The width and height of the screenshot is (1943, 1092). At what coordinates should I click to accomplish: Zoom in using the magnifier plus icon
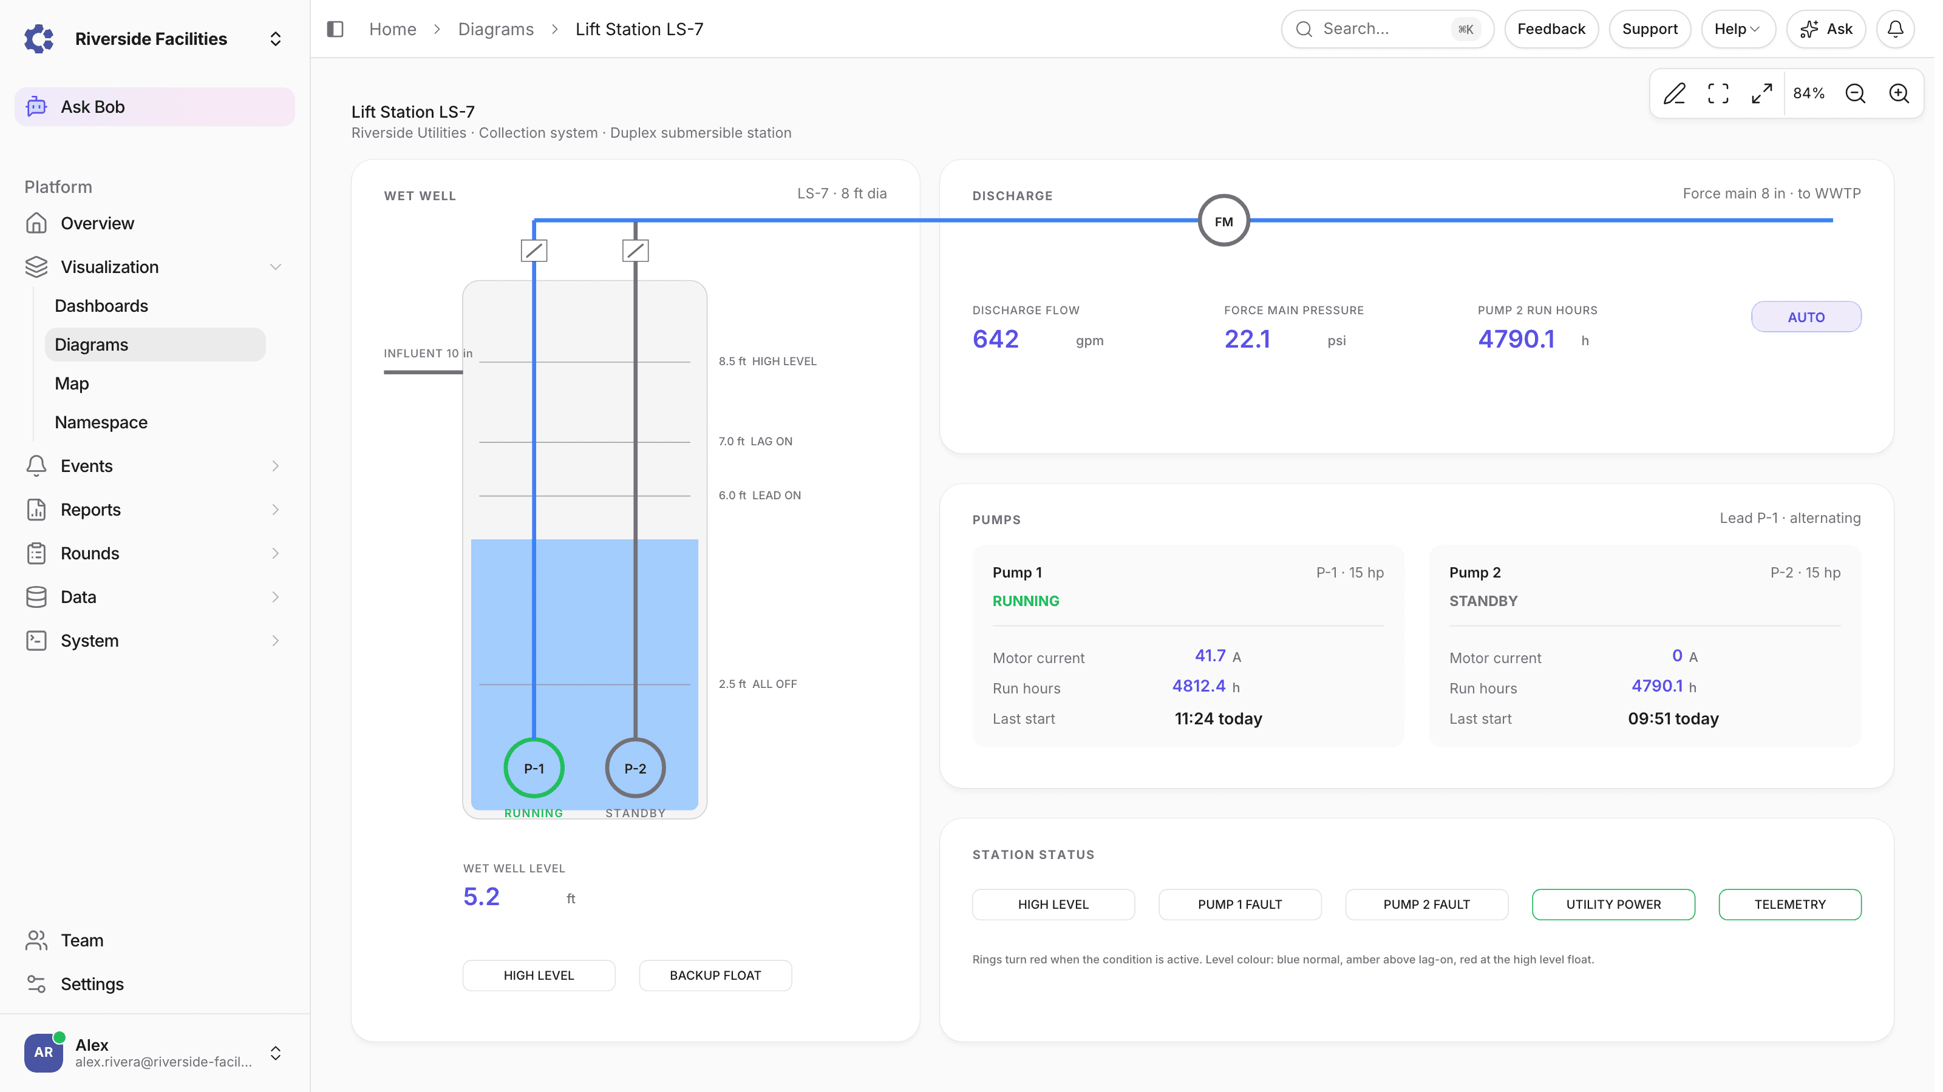[x=1899, y=93]
